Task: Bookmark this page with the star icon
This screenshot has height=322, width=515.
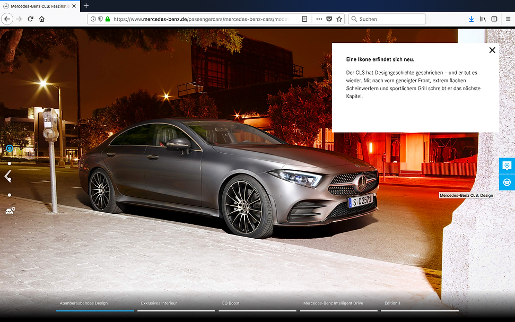Action: pos(339,19)
